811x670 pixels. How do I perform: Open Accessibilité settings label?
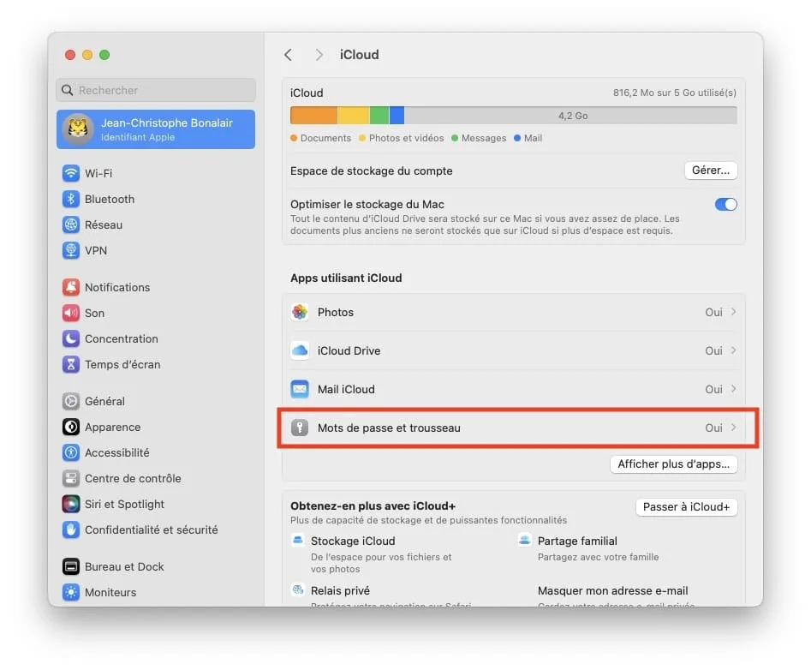coord(116,452)
